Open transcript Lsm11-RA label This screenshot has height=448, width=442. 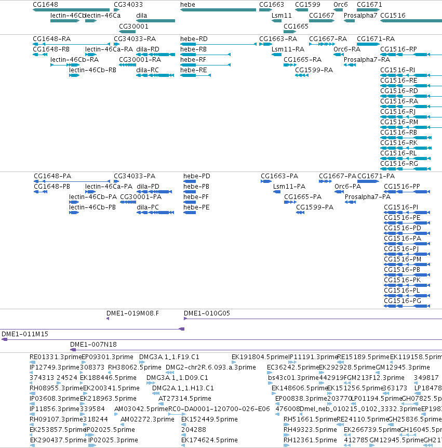tap(288, 49)
